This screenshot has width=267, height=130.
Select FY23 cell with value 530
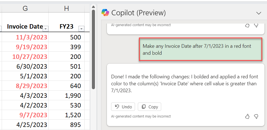coord(67,105)
